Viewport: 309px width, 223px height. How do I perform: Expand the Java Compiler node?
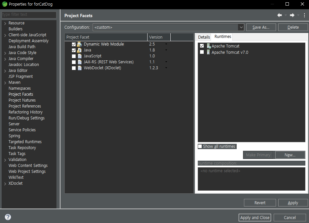point(5,59)
